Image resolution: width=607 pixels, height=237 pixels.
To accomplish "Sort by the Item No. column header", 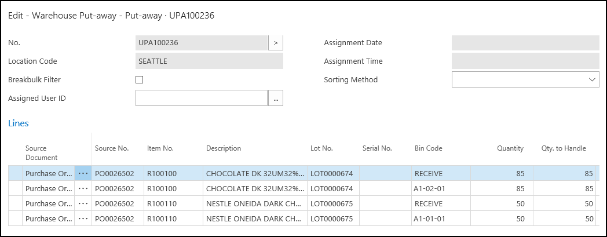I will tap(160, 148).
